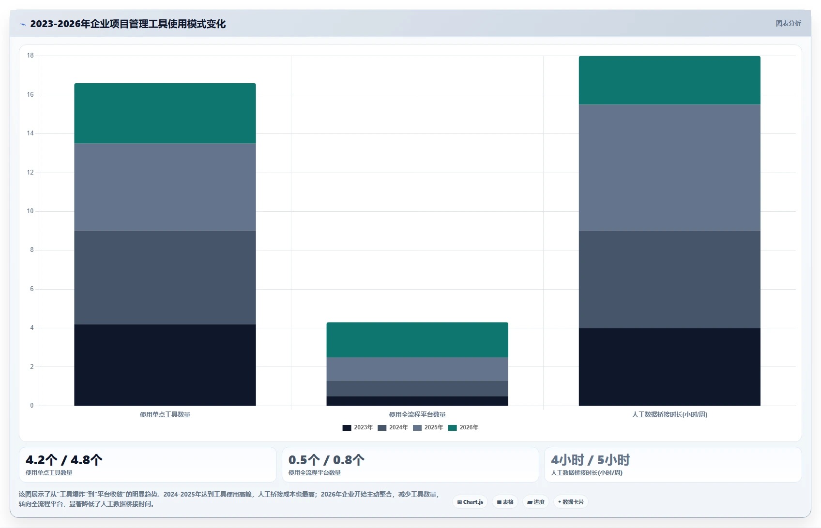Open the Chart.js tag pill
Viewport: 821px width, 528px height.
470,502
